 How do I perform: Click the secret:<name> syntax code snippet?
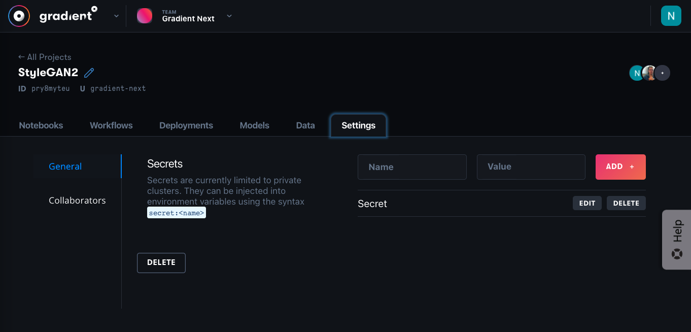point(177,213)
